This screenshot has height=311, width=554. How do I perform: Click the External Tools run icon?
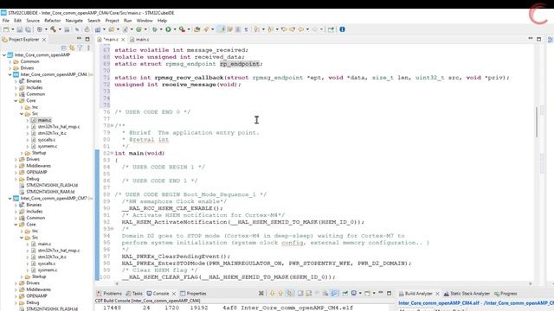(x=182, y=29)
